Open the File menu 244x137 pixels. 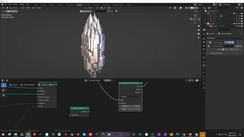click(6, 5)
